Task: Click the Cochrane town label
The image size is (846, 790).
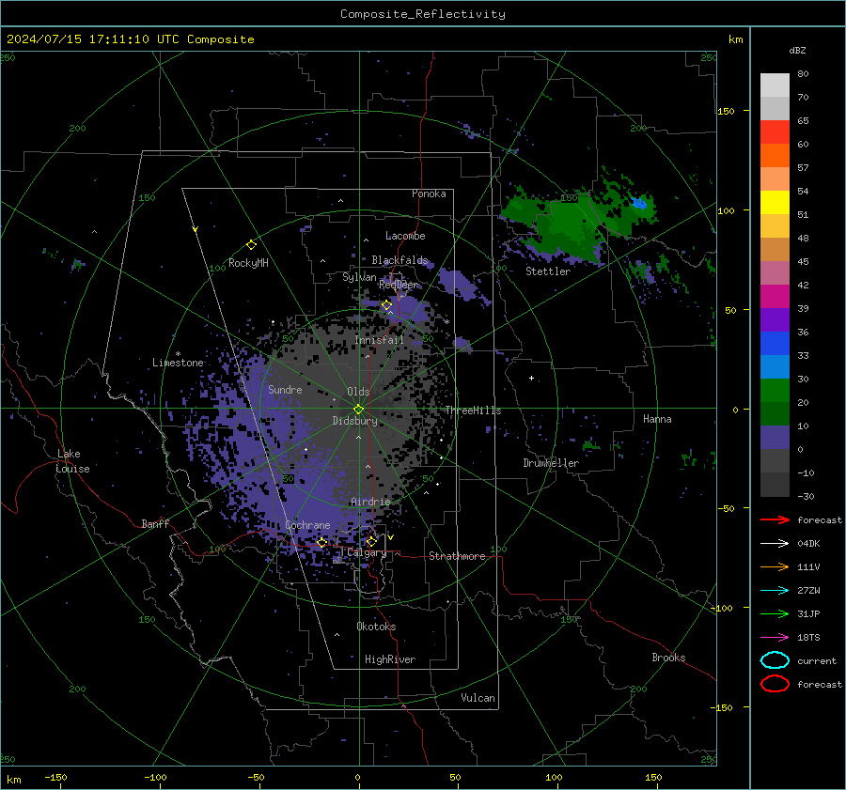Action: (x=307, y=525)
